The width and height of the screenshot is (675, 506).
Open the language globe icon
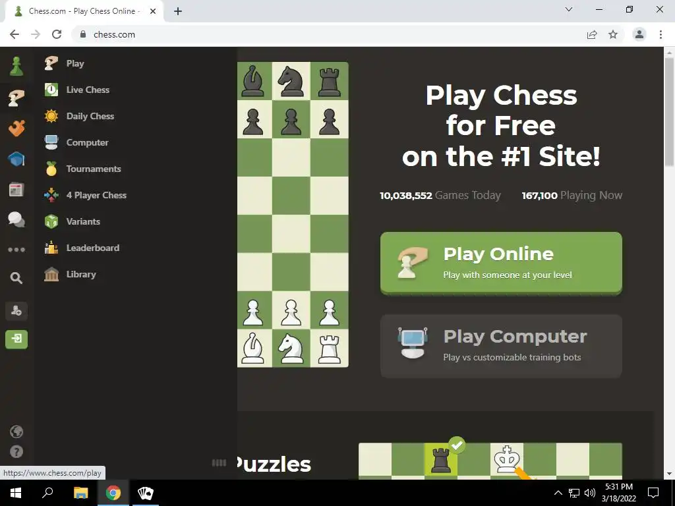[x=16, y=432]
